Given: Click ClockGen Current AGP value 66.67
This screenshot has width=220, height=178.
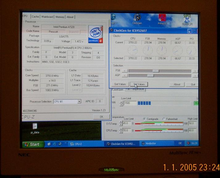Looking at the screenshot, I should (x=178, y=43).
